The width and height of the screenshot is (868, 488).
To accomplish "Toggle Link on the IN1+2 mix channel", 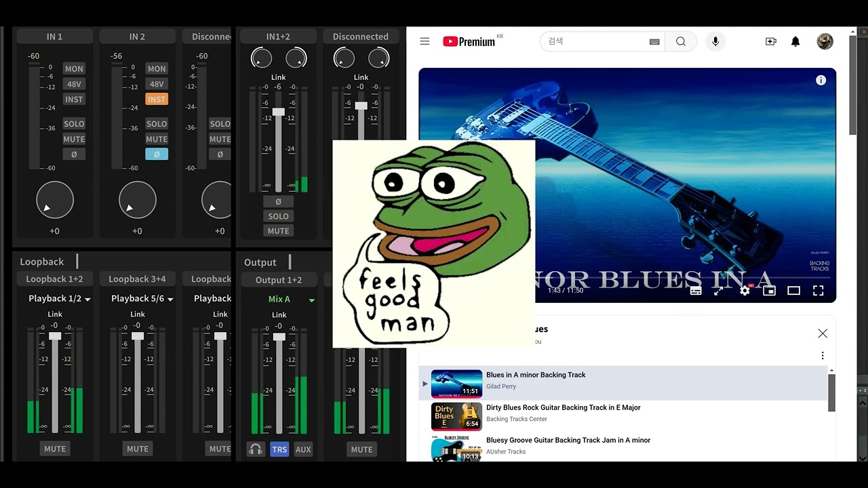I will (x=278, y=77).
